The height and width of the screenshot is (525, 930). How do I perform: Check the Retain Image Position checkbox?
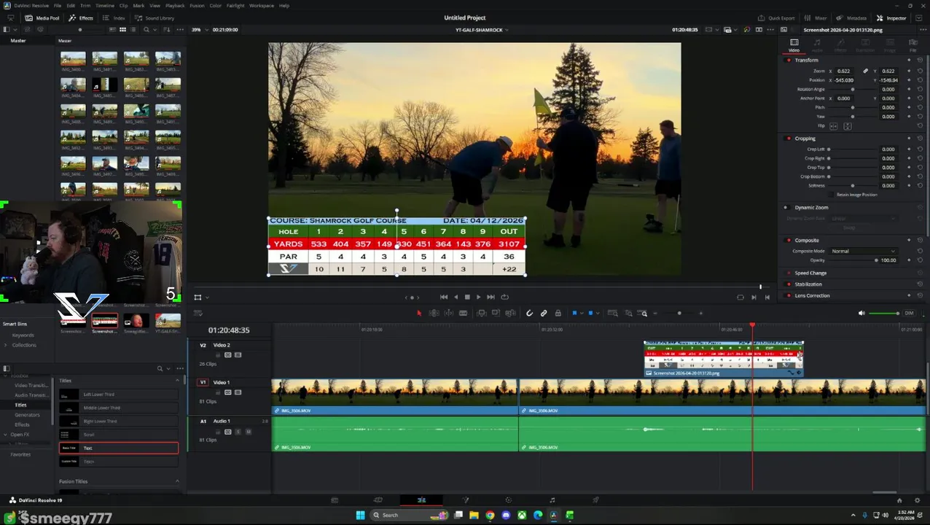point(832,195)
